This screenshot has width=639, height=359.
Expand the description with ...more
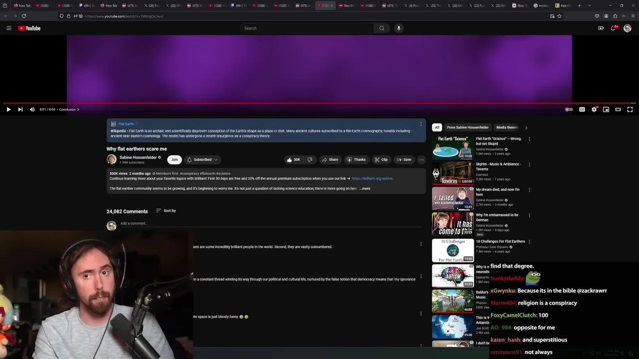pyautogui.click(x=365, y=188)
